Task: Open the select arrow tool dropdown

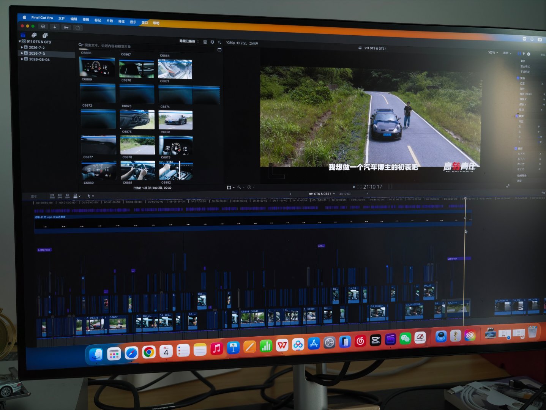Action: (x=90, y=196)
